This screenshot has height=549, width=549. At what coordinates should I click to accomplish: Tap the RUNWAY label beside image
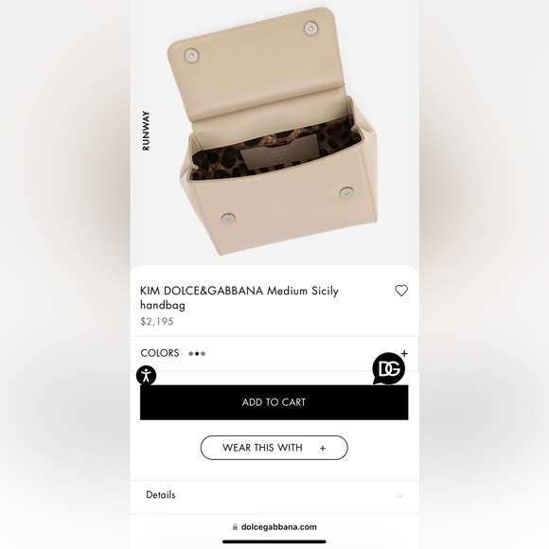click(146, 131)
